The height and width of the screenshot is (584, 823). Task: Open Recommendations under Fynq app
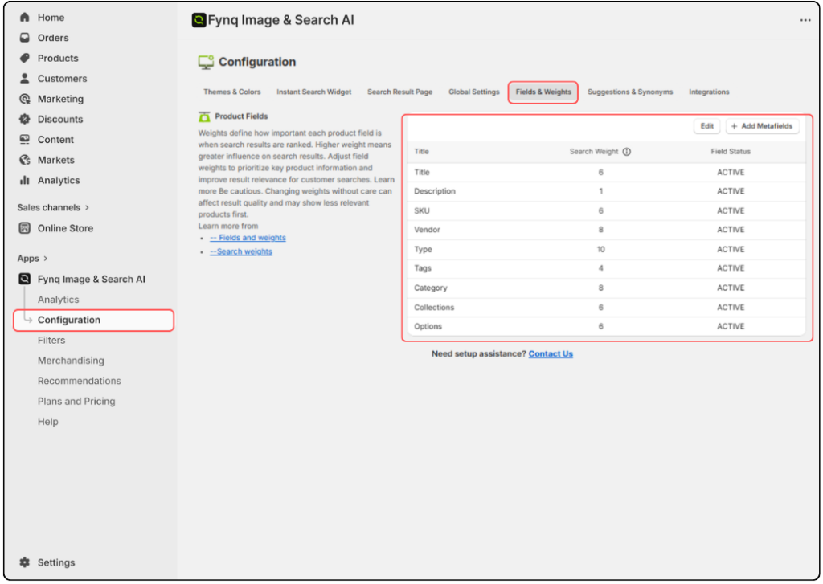80,381
